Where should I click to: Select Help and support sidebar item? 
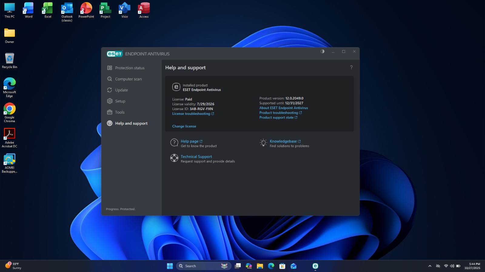(x=127, y=123)
